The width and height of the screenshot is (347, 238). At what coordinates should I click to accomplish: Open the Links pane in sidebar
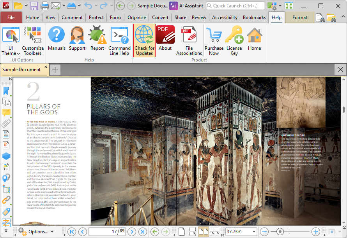coord(6,200)
